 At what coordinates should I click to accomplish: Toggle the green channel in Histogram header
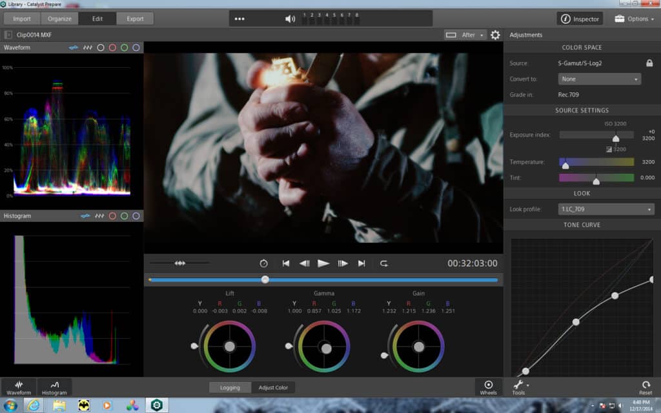pos(125,216)
